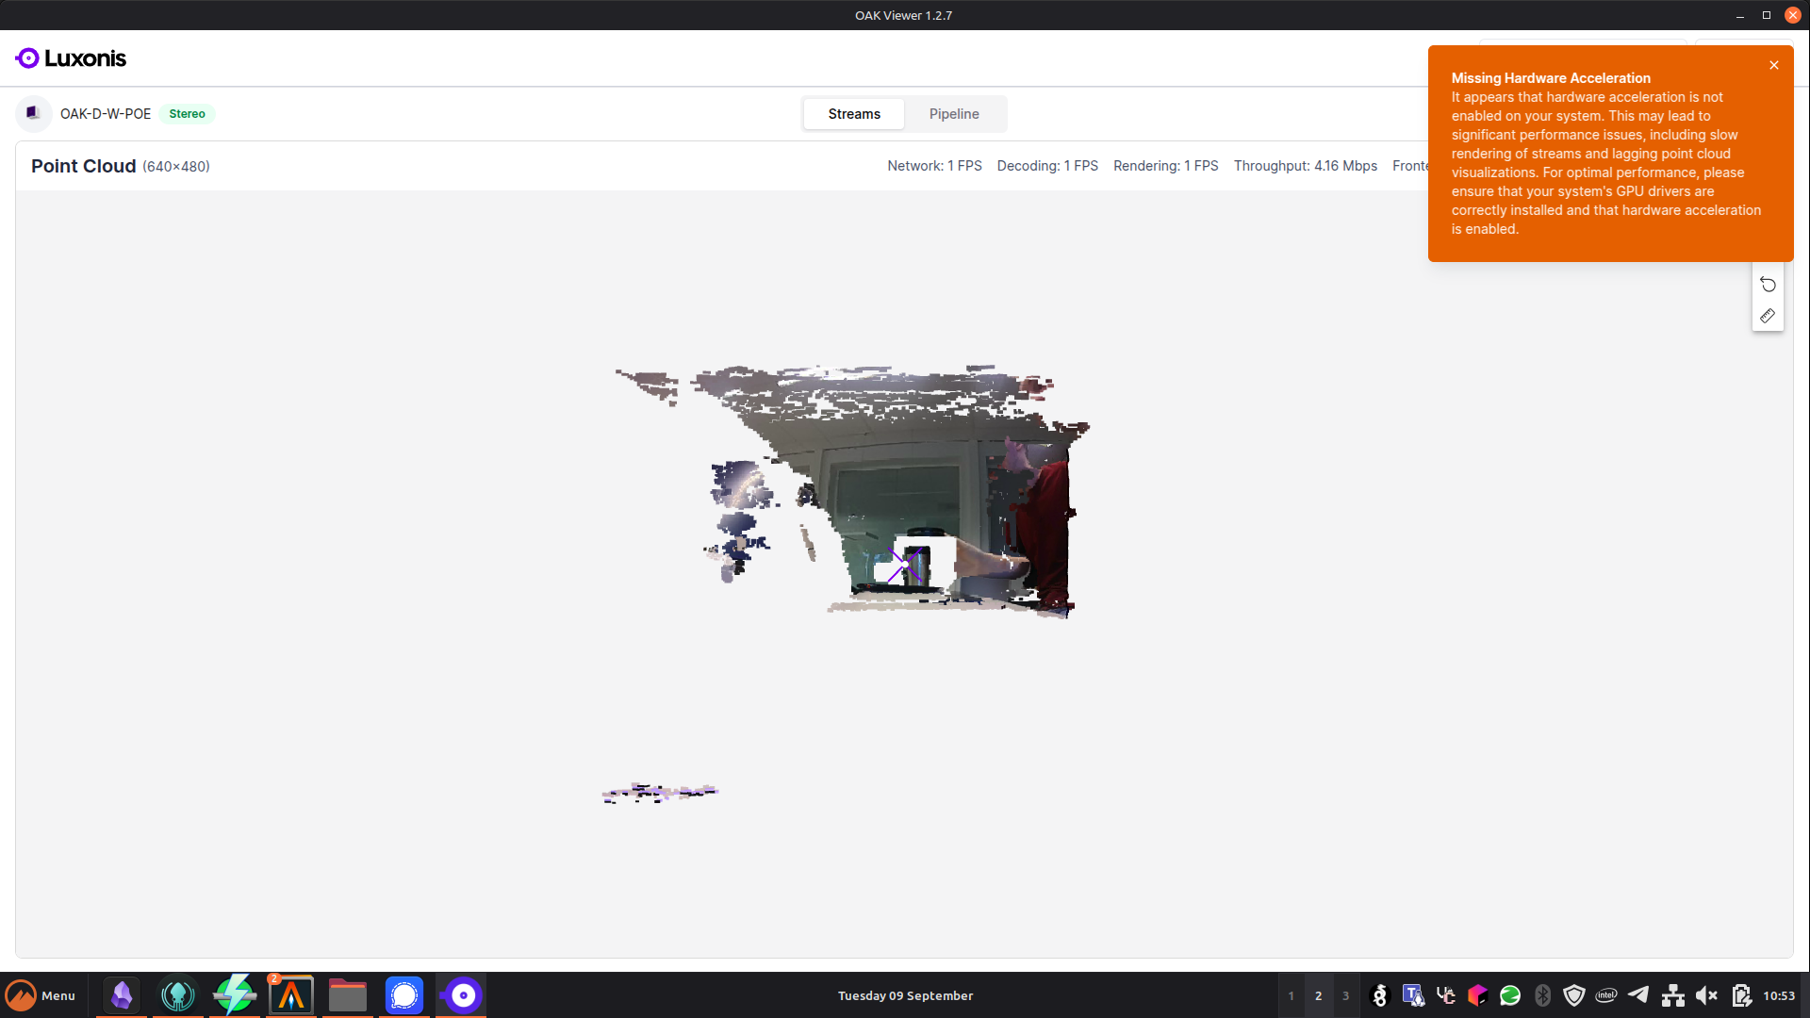1810x1018 pixels.
Task: Dismiss the Missing Hardware Acceleration notification
Action: (x=1773, y=65)
